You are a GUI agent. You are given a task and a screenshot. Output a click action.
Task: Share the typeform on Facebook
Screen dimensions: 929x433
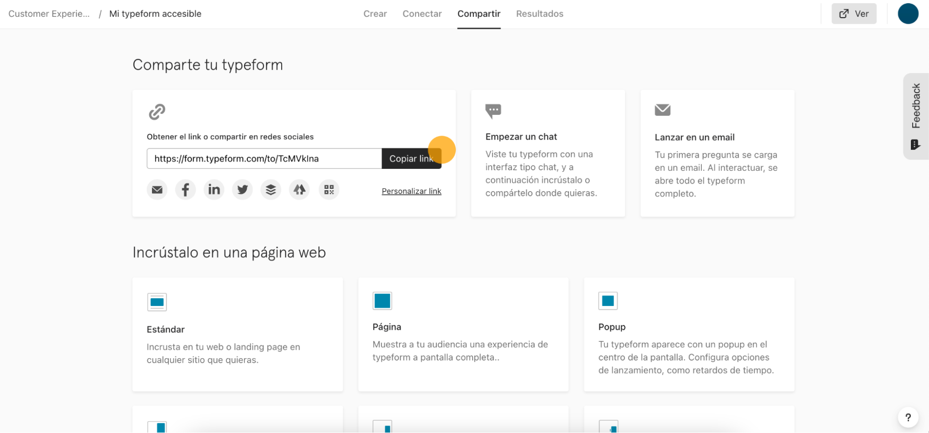point(185,189)
